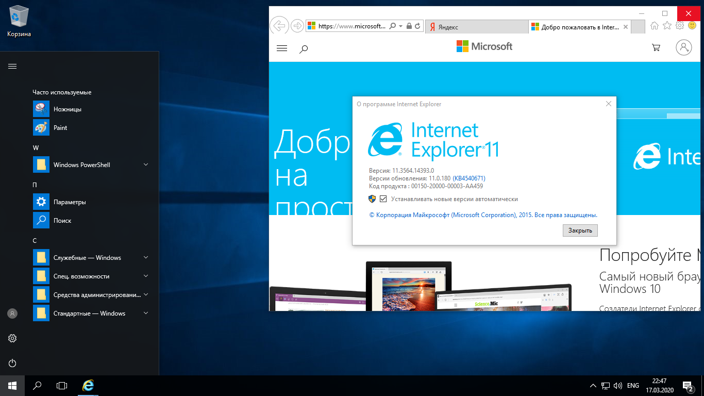Open Settings gear in Start sidebar

point(12,338)
